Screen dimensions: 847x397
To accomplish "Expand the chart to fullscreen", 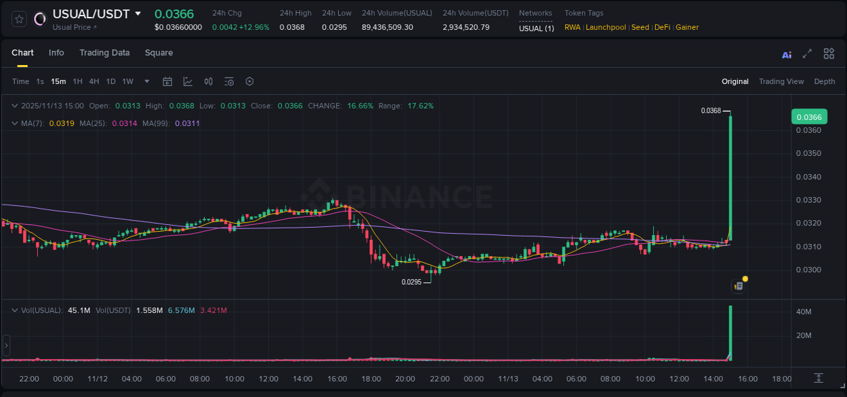I will [x=807, y=54].
